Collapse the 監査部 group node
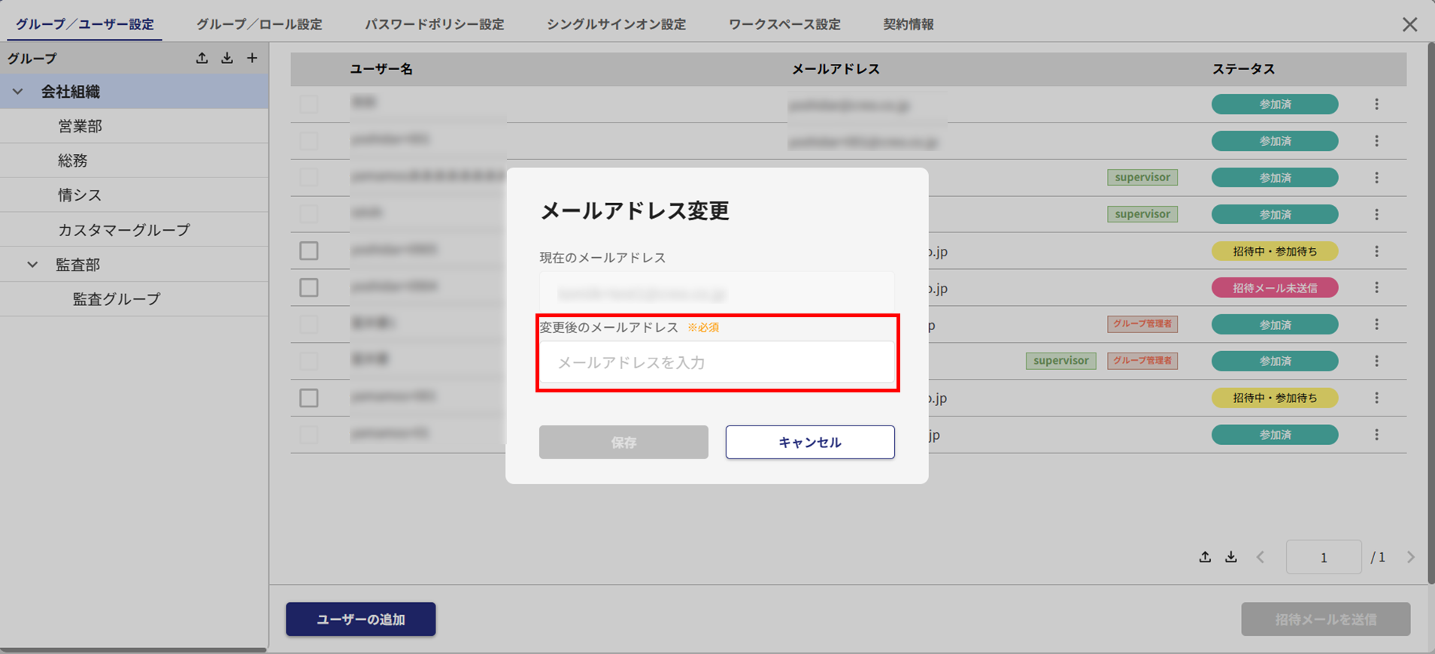The width and height of the screenshot is (1435, 654). 32,265
